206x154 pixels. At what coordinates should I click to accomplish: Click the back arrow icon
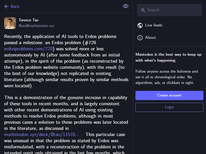pyautogui.click(x=6, y=6)
